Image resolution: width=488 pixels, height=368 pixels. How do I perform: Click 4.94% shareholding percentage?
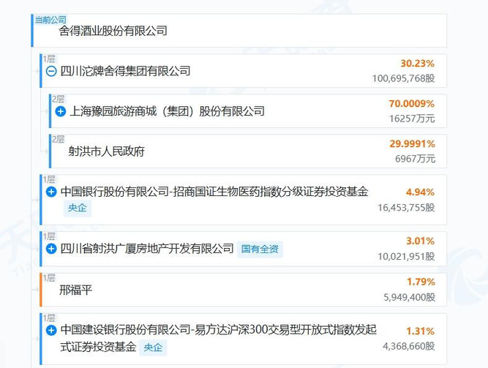(x=420, y=192)
